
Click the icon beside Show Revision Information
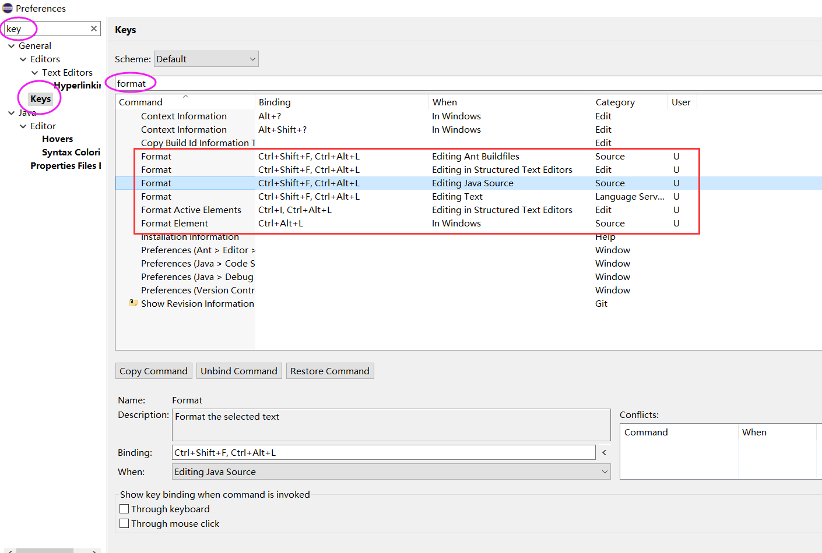[x=134, y=303]
